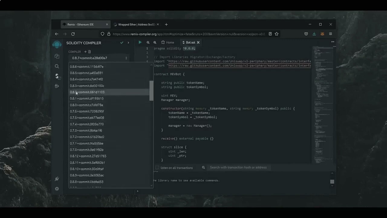Image resolution: width=387 pixels, height=218 pixels.
Task: Choose compiler 0.7.3+commit.9bfce1f6
Action: 109,130
